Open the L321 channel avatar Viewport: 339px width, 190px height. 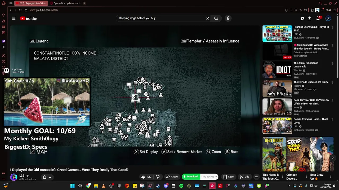point(14,177)
